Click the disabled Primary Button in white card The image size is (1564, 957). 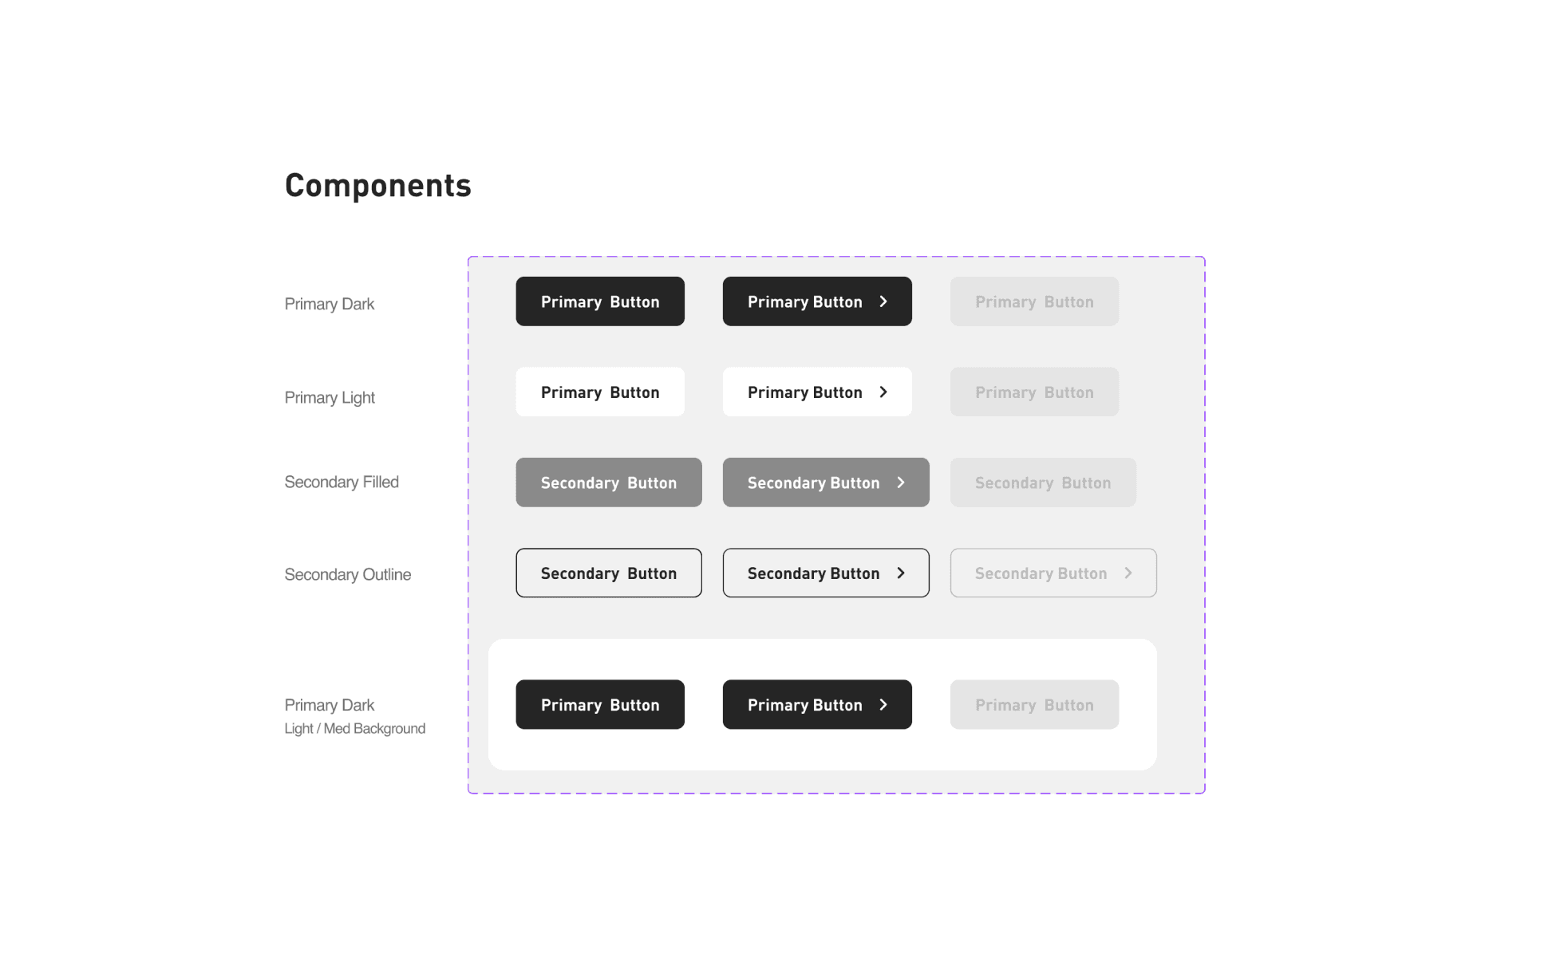pyautogui.click(x=1034, y=704)
